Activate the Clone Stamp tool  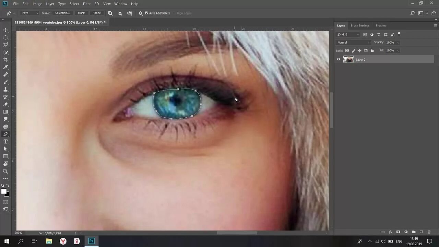click(x=5, y=90)
